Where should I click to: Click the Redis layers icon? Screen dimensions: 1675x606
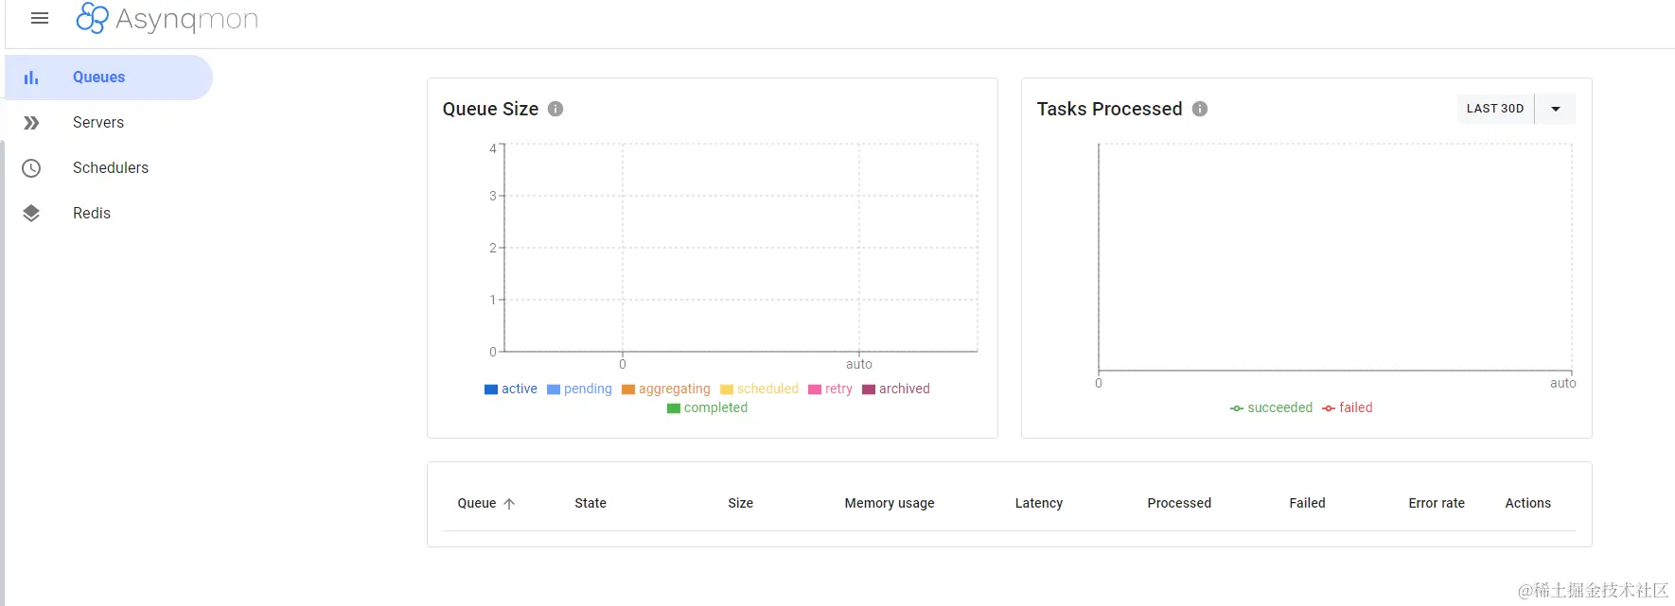coord(31,214)
